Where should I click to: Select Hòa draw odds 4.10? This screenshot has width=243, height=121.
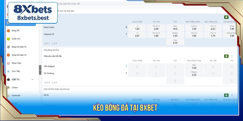click(x=175, y=42)
